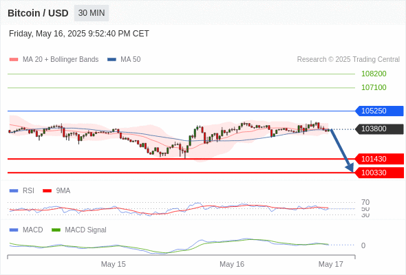
Task: Click the green 107100 resistance label
Action: pos(374,87)
